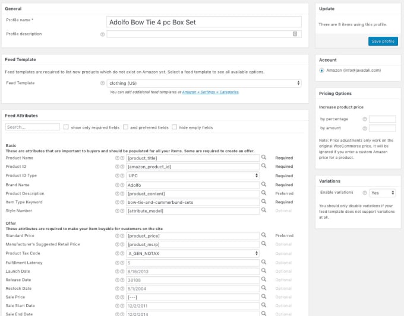Click the [product_msrp] field
Image resolution: width=404 pixels, height=316 pixels.
192,244
